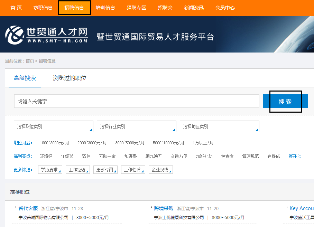Expand the 工作经验 filter

click(x=77, y=170)
